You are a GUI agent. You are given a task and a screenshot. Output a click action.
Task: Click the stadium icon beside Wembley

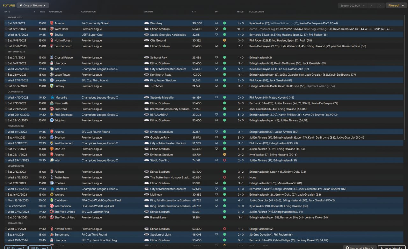click(147, 23)
